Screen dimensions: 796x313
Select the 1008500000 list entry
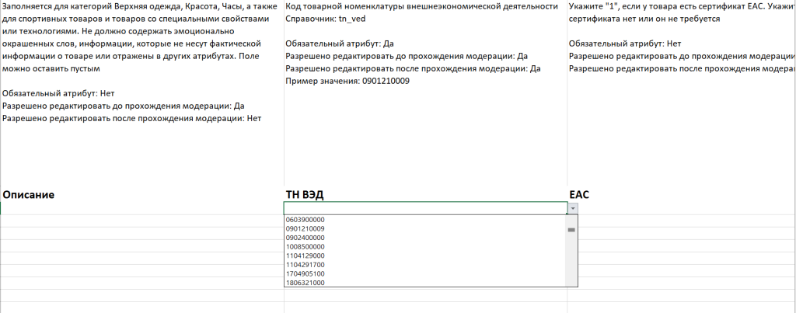(x=305, y=247)
